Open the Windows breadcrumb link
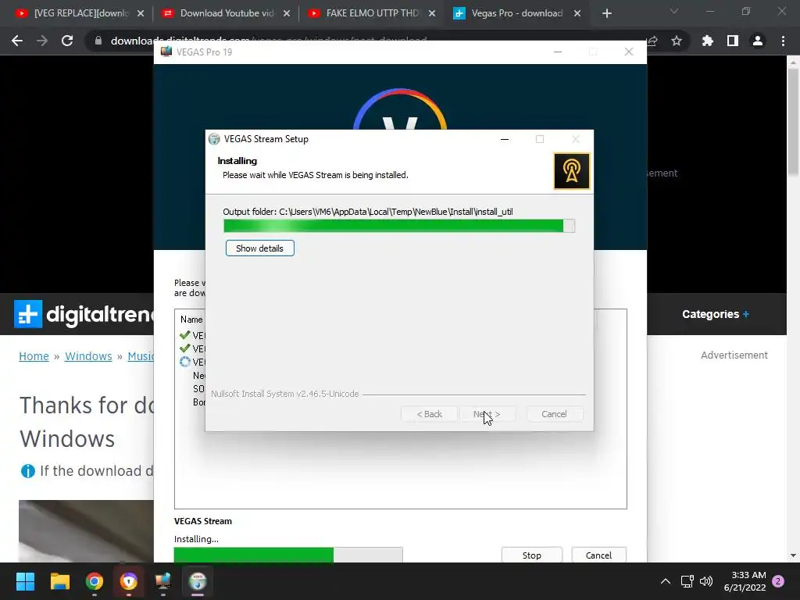This screenshot has width=800, height=600. pos(88,356)
